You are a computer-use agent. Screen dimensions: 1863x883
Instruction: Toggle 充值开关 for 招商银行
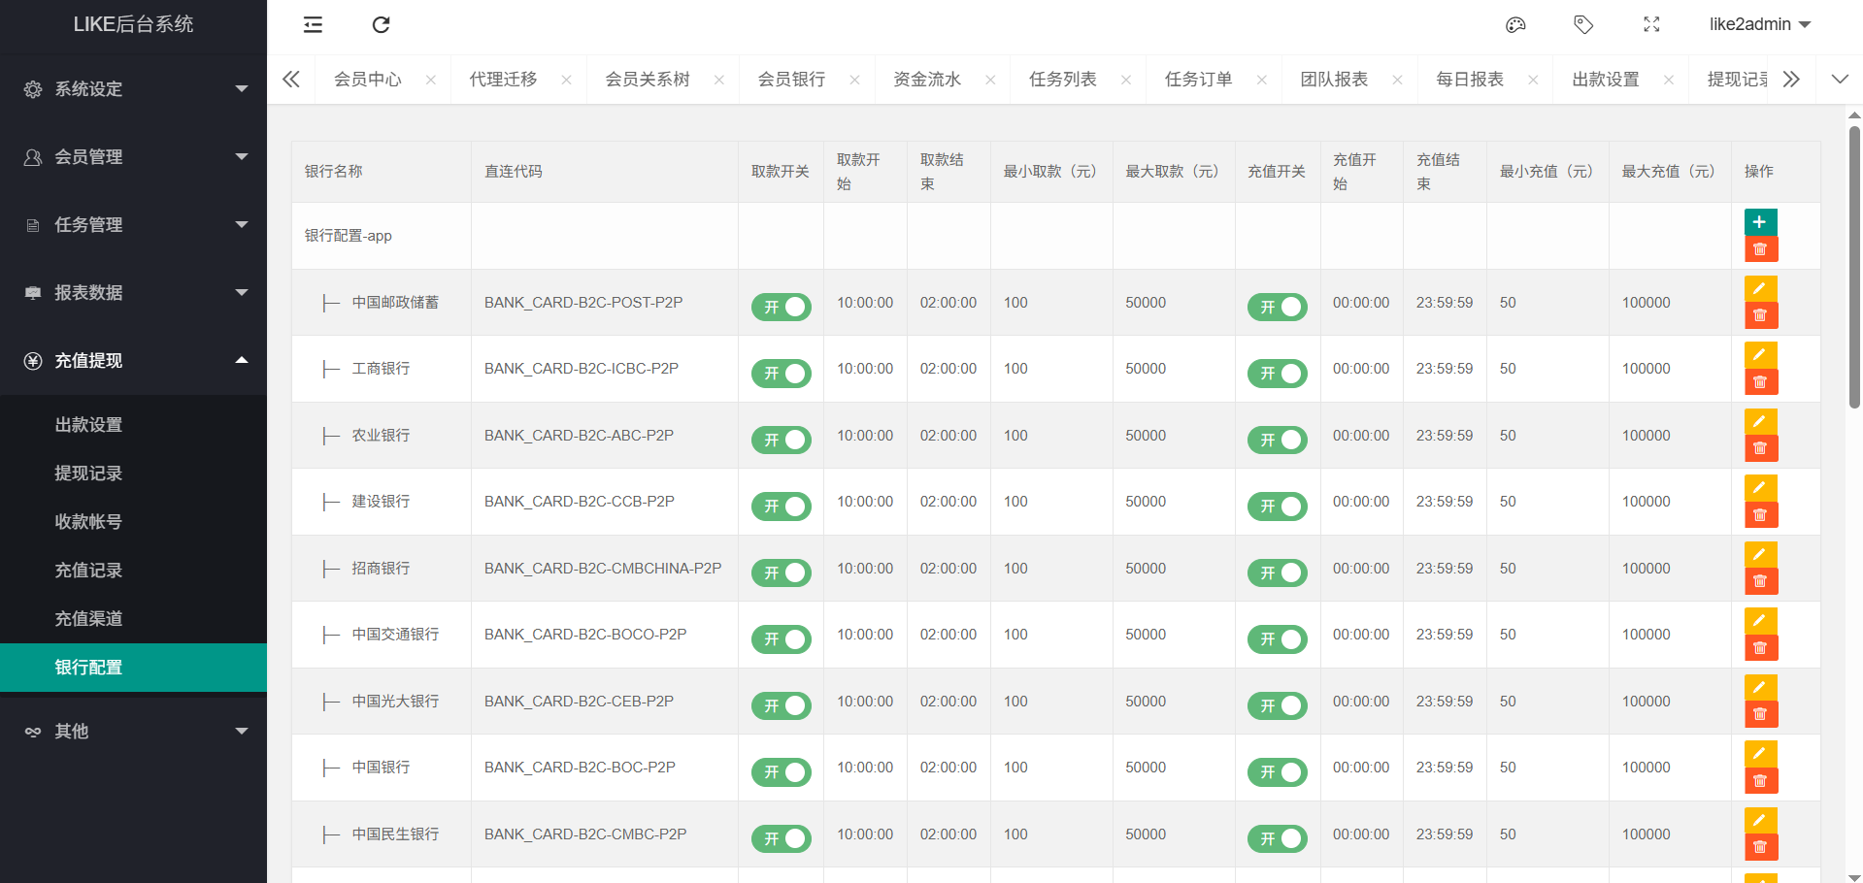pos(1278,573)
